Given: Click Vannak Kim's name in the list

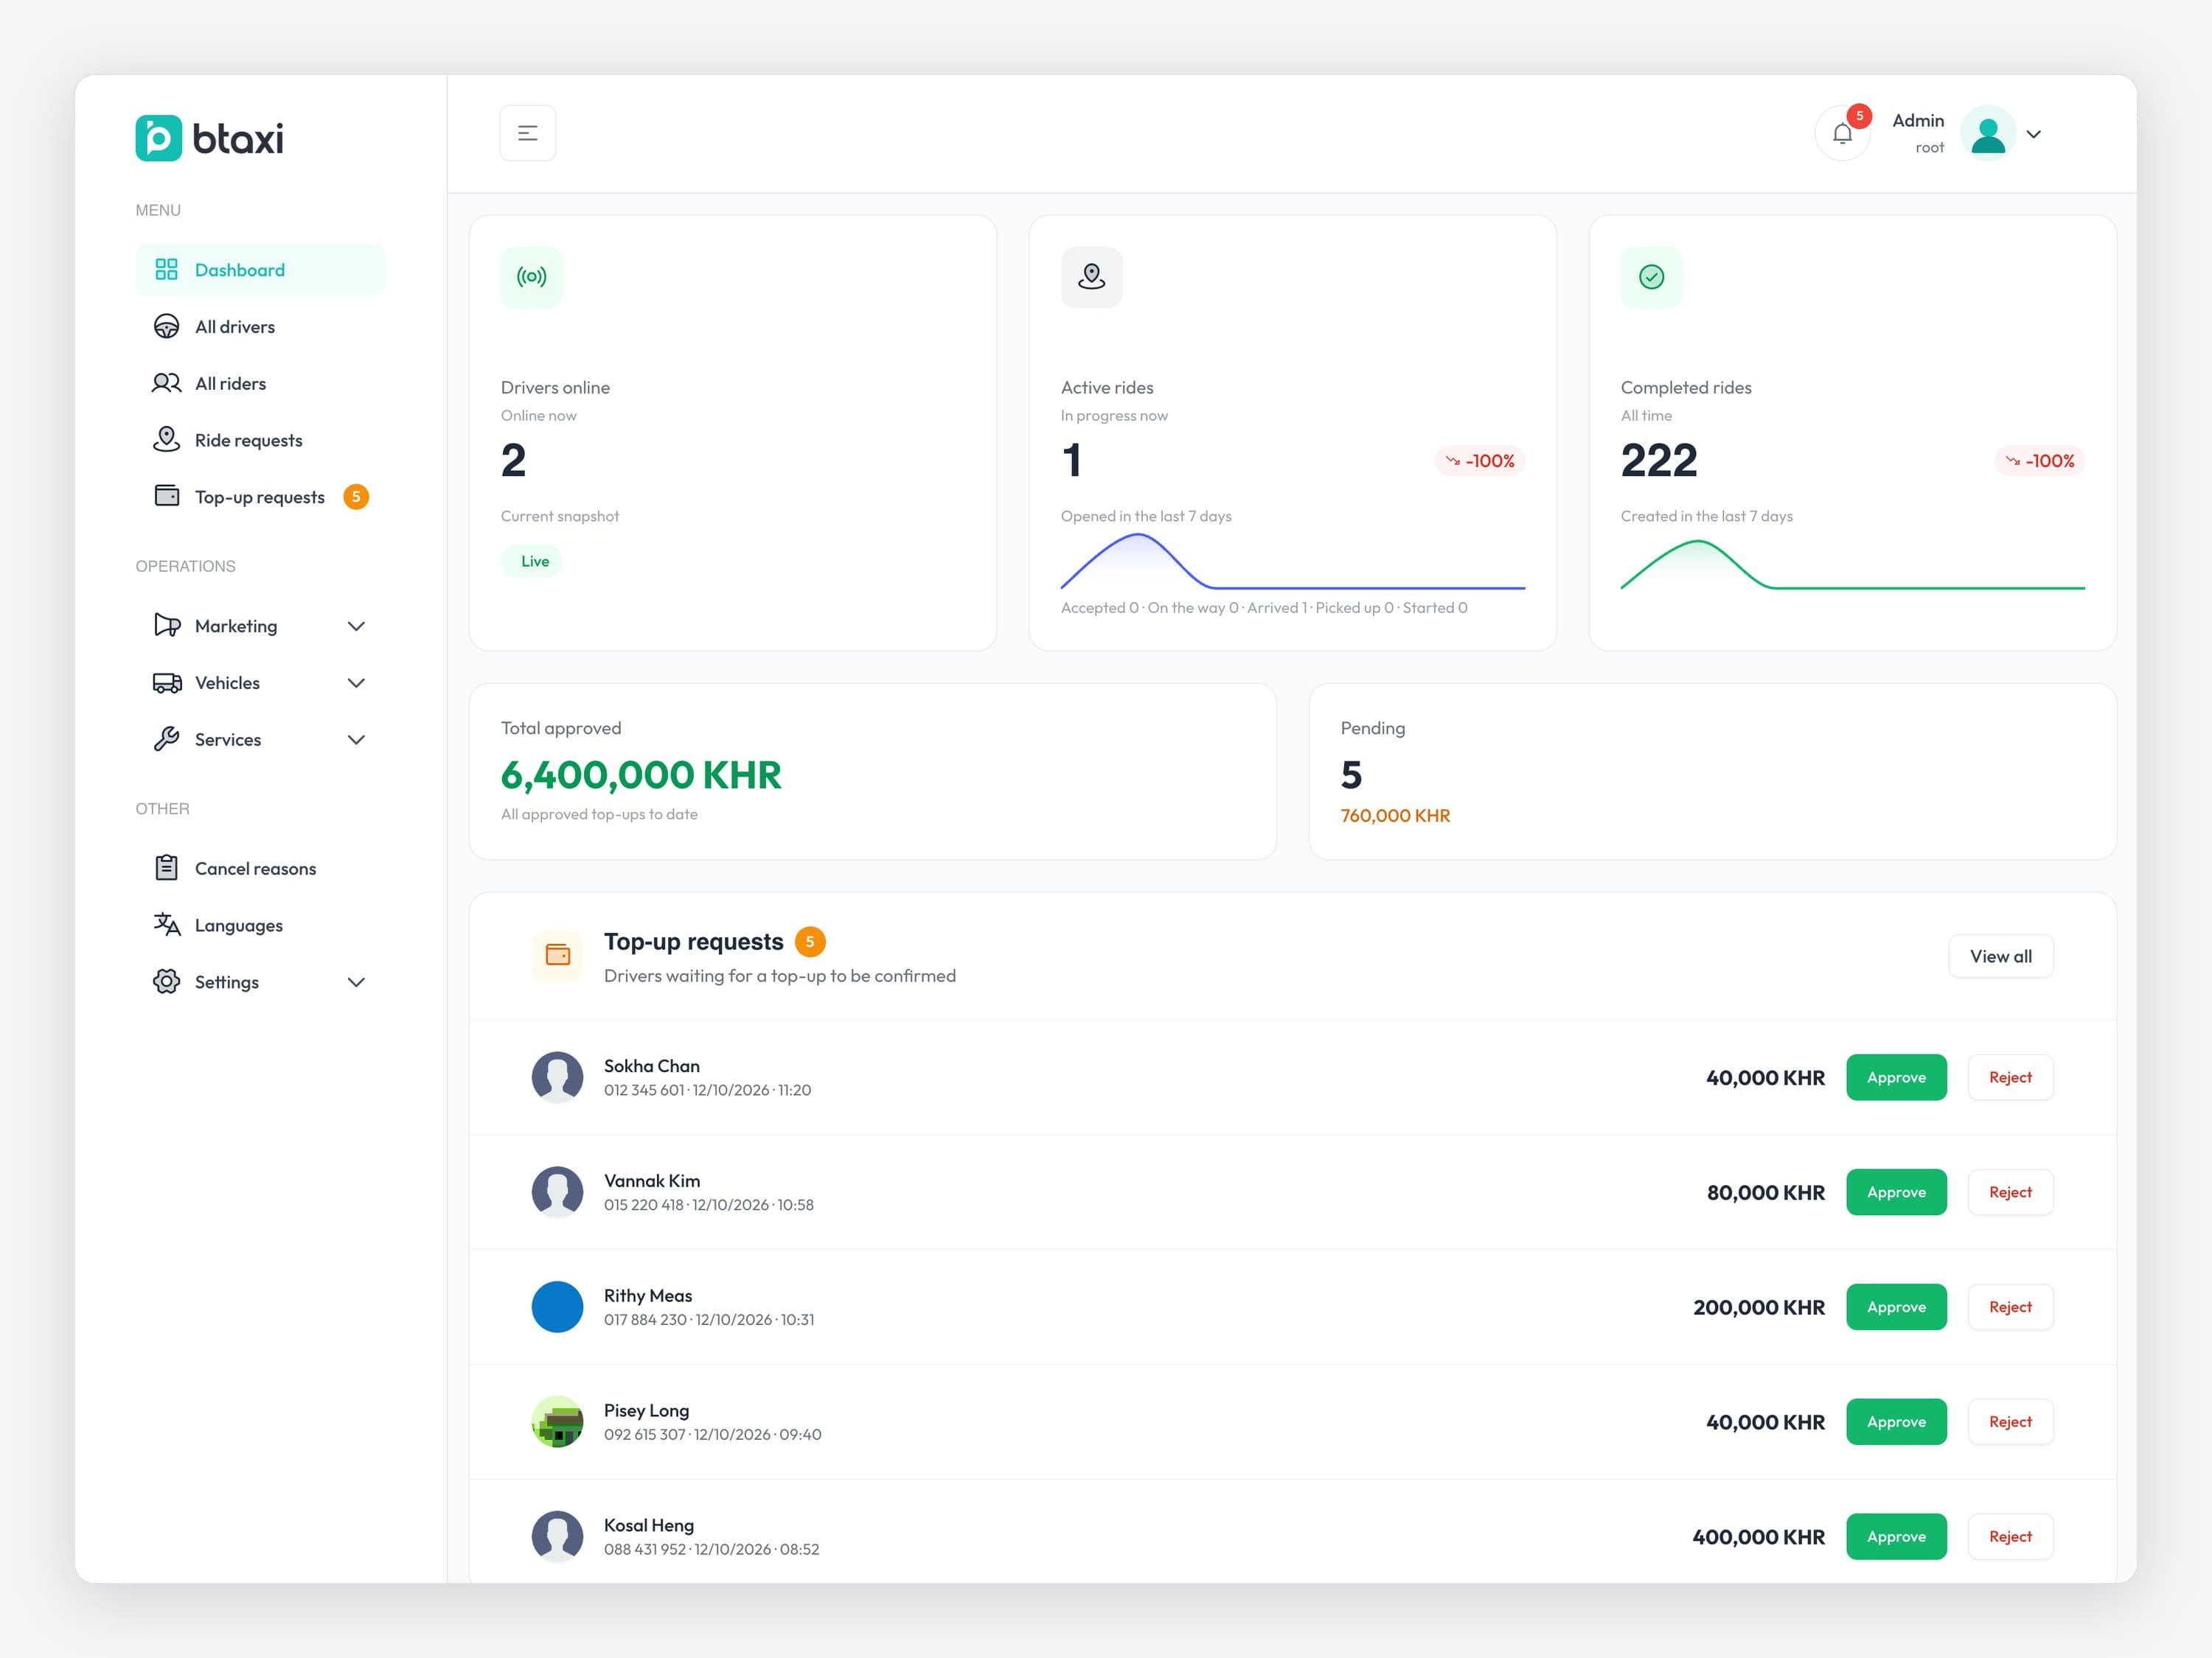Looking at the screenshot, I should point(652,1180).
